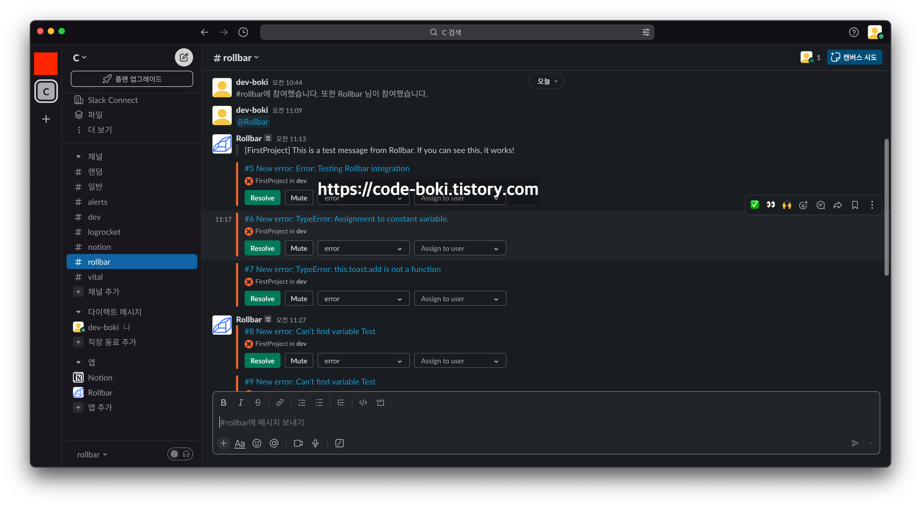Click Resolve on issue #8
The image size is (921, 507).
tap(262, 361)
